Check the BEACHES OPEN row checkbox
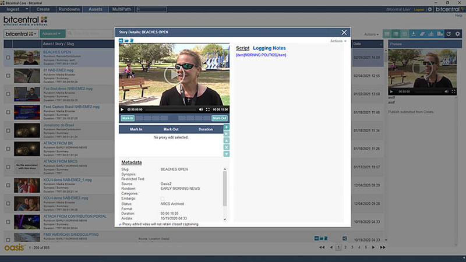The width and height of the screenshot is (466, 262). 8,58
